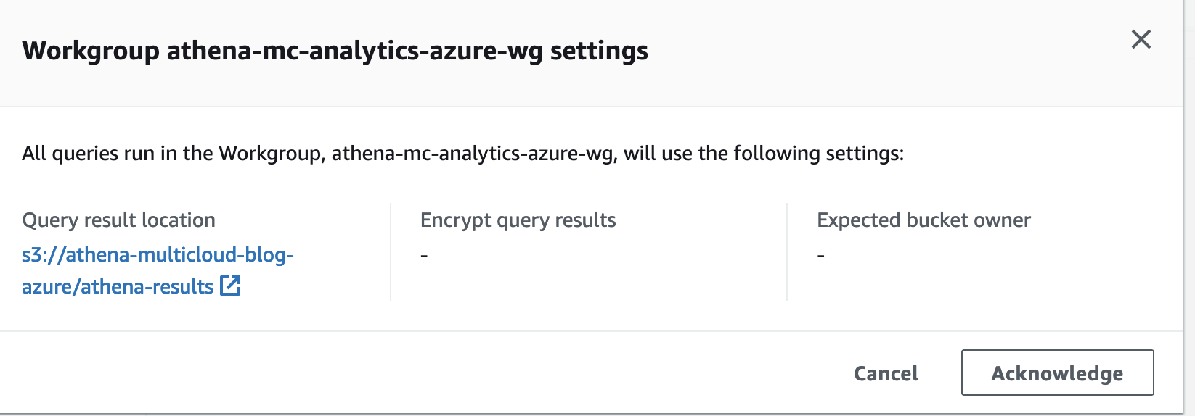Click the word 'Workgroup' in the dialog title

pyautogui.click(x=91, y=51)
